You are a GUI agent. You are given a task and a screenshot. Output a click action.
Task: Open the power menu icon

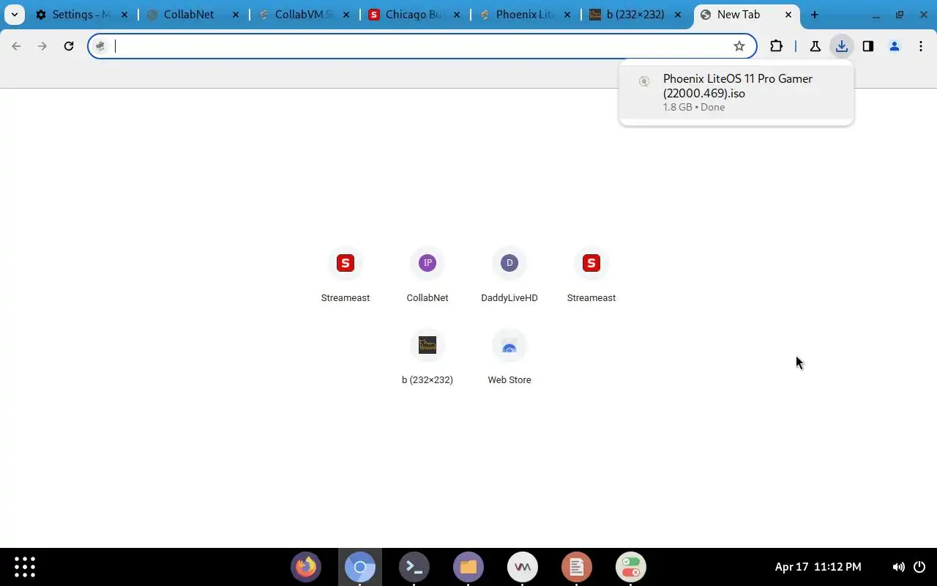pyautogui.click(x=920, y=567)
